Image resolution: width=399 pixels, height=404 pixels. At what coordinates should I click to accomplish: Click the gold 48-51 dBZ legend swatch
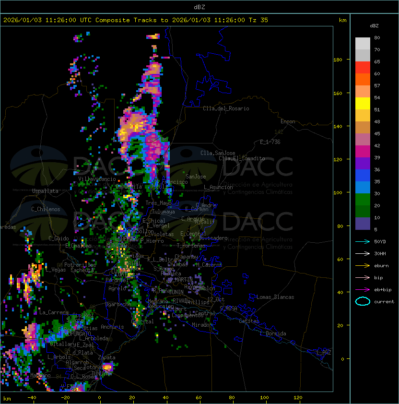point(363,116)
